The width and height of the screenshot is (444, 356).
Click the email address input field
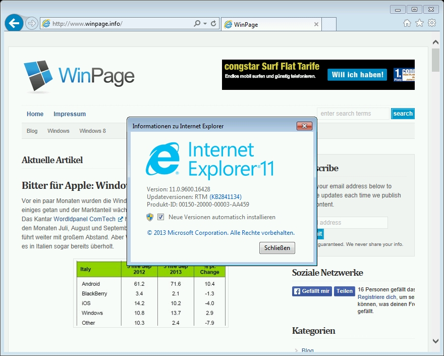[352, 223]
